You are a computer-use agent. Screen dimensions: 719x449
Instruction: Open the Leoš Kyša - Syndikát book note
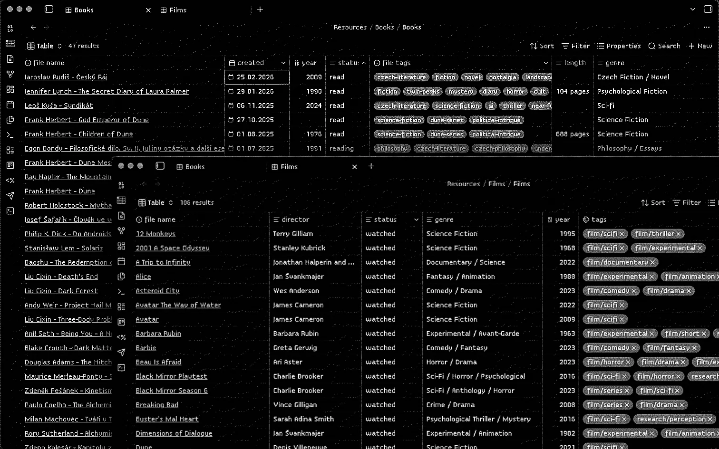click(x=59, y=105)
